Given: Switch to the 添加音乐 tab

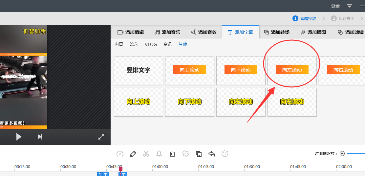Looking at the screenshot, I should [x=167, y=32].
